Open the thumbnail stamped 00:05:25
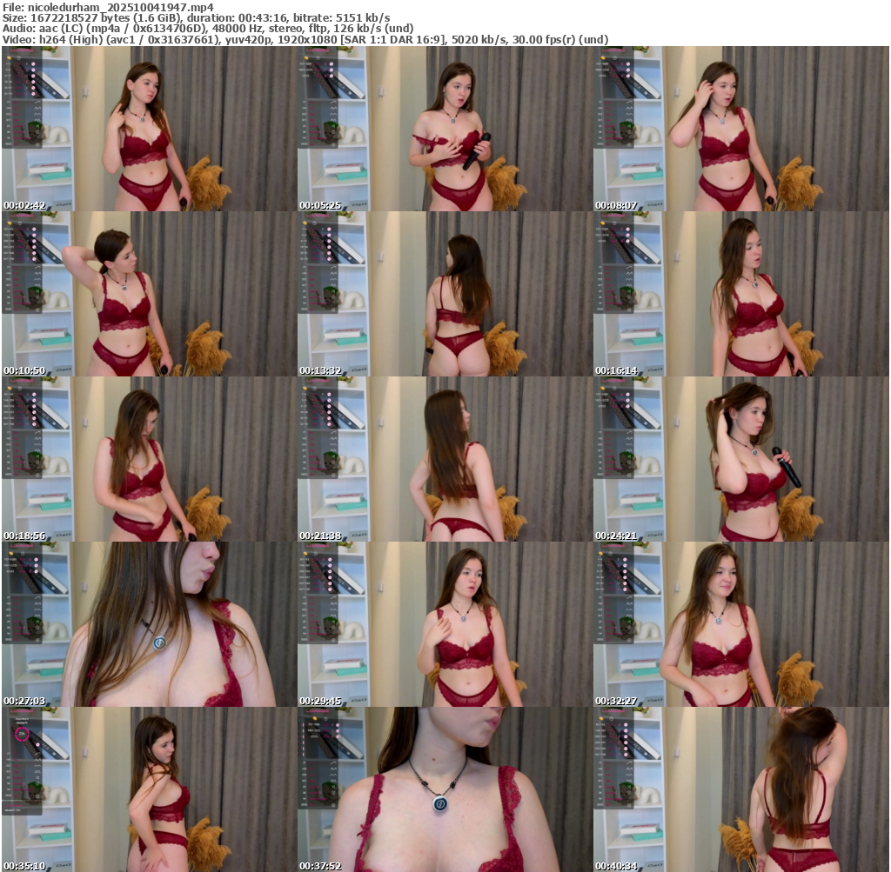Image resolution: width=891 pixels, height=872 pixels. [445, 129]
